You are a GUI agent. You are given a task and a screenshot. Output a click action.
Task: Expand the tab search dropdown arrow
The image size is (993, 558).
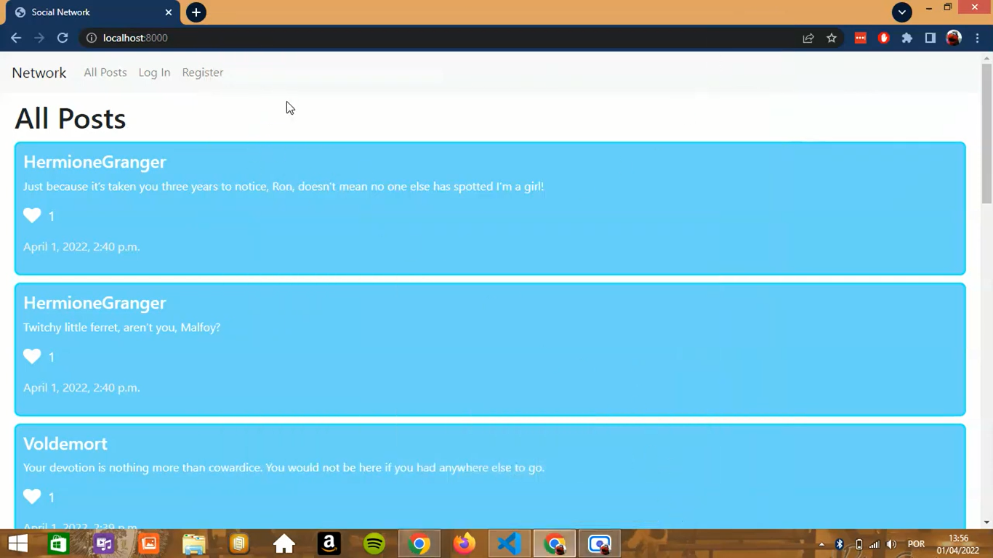click(x=901, y=12)
